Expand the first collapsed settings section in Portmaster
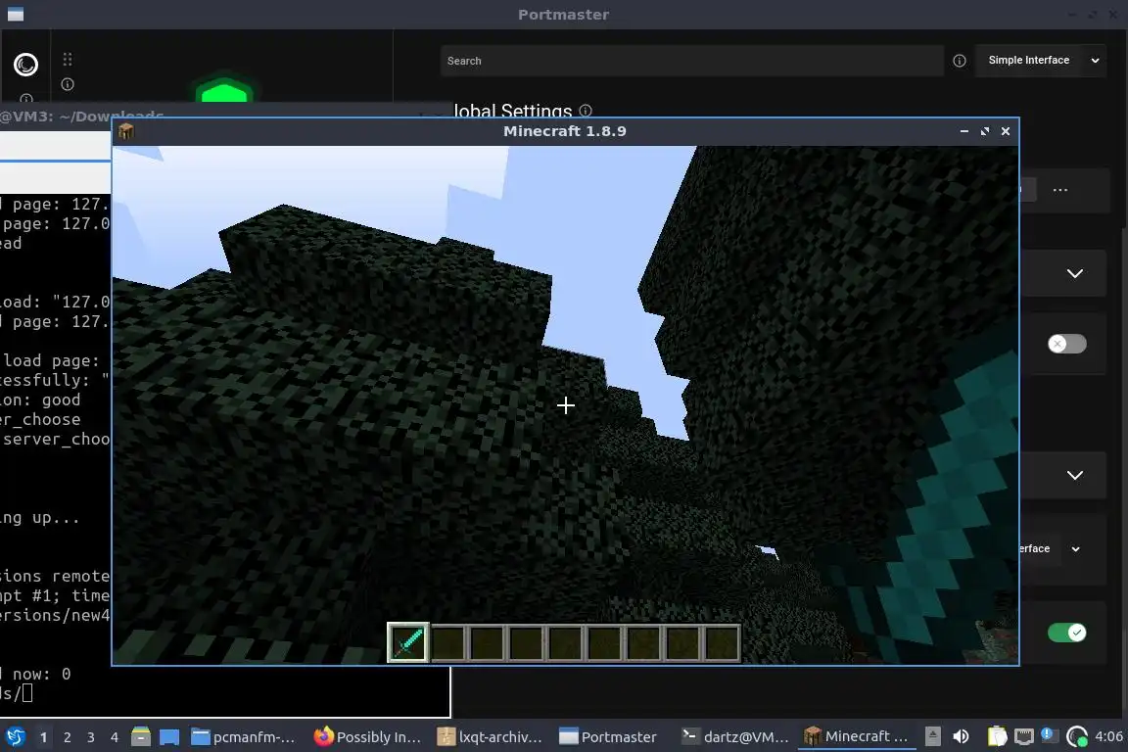 pyautogui.click(x=1075, y=273)
